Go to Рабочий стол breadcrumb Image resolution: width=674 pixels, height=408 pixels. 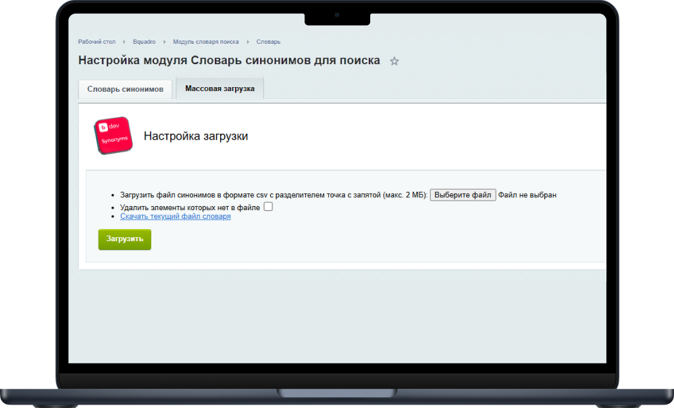(x=97, y=42)
